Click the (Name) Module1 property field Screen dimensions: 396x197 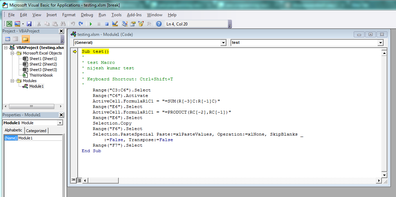pos(33,138)
